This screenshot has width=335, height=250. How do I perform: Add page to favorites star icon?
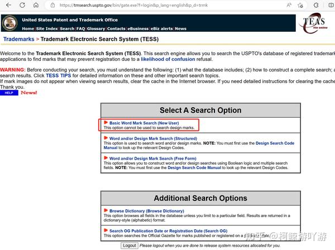coord(300,5)
